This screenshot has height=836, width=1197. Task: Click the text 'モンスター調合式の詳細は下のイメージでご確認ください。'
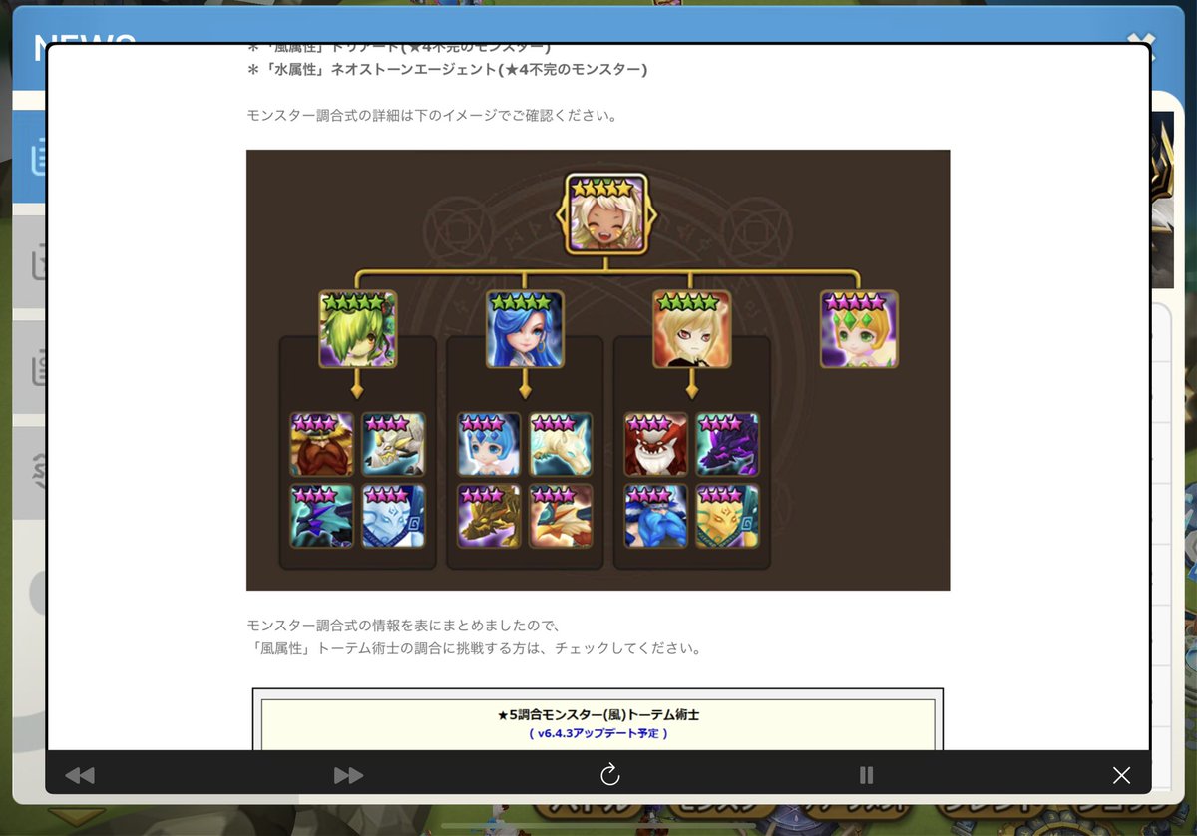[x=432, y=115]
